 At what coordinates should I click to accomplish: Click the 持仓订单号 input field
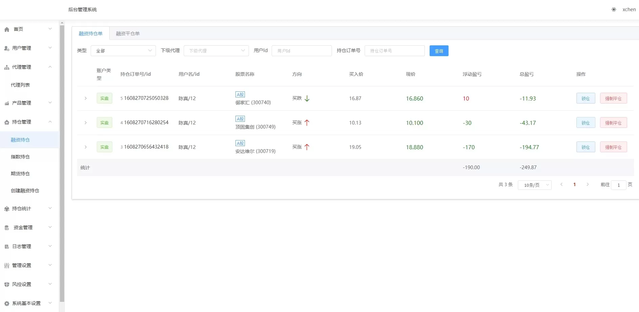tap(394, 51)
